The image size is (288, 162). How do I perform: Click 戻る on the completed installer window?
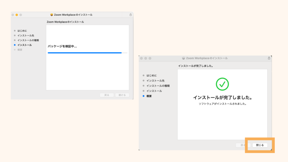point(242,145)
